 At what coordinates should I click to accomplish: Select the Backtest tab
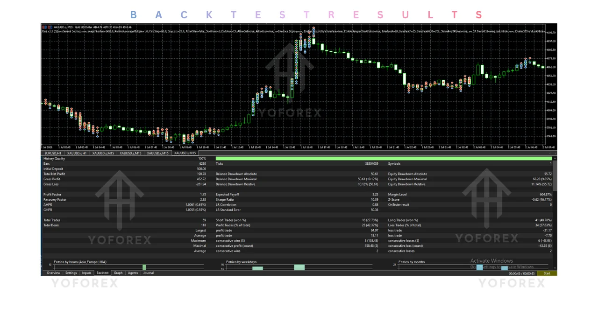click(x=103, y=273)
